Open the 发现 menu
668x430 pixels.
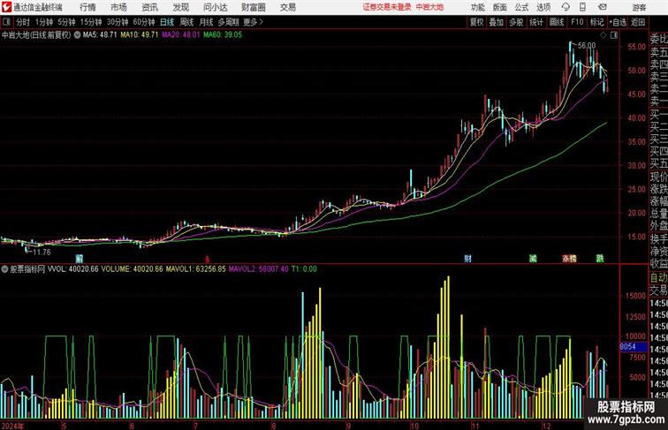pyautogui.click(x=180, y=7)
